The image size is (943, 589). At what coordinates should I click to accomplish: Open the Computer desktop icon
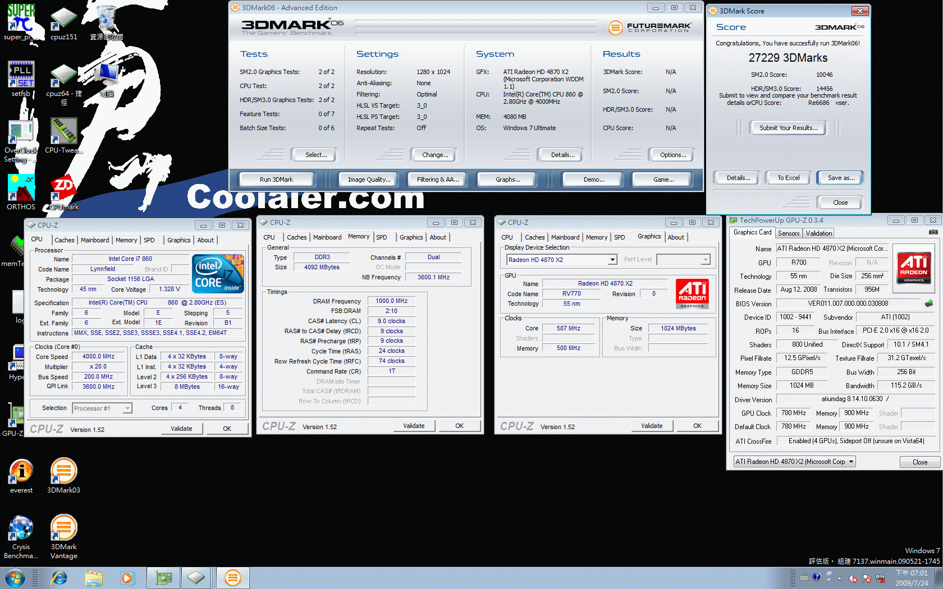107,79
